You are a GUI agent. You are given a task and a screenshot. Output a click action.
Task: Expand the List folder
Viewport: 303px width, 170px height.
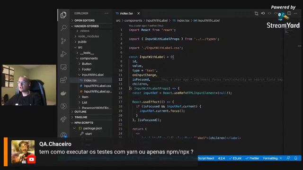point(91,102)
